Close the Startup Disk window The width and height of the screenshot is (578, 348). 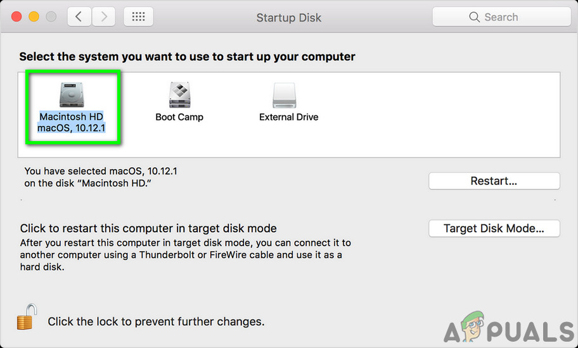pyautogui.click(x=17, y=17)
